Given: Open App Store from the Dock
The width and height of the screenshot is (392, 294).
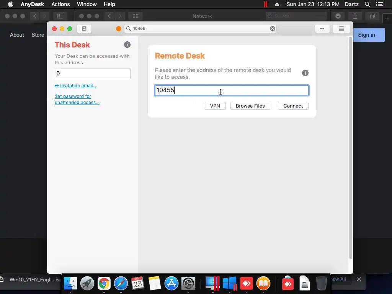Looking at the screenshot, I should (x=171, y=284).
